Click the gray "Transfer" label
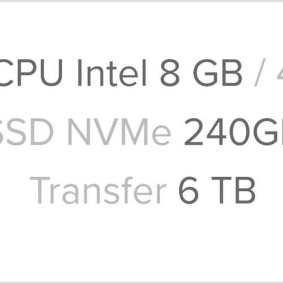Image resolution: width=283 pixels, height=283 pixels. tap(98, 190)
